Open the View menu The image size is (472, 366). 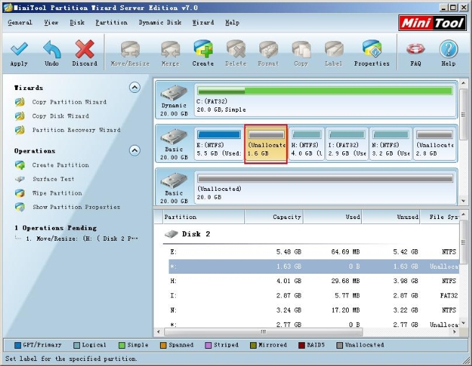tap(51, 22)
